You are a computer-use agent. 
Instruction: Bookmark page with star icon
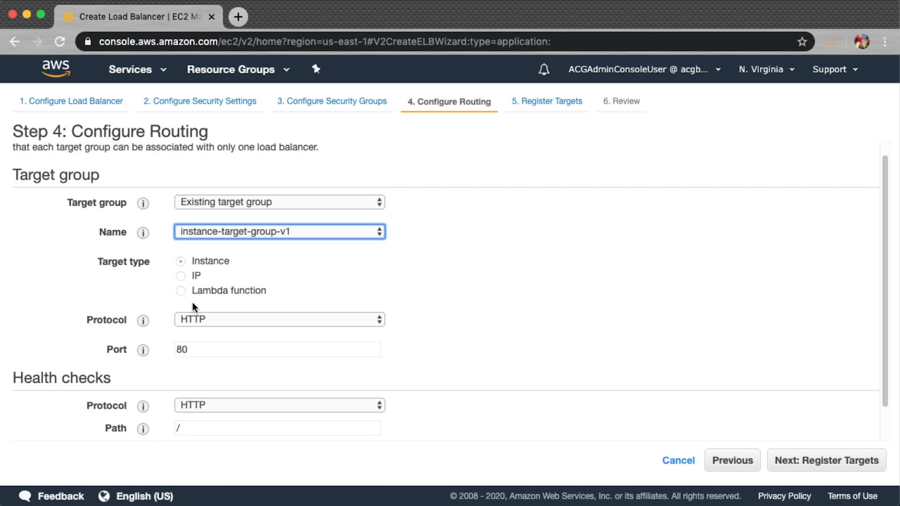pyautogui.click(x=802, y=42)
